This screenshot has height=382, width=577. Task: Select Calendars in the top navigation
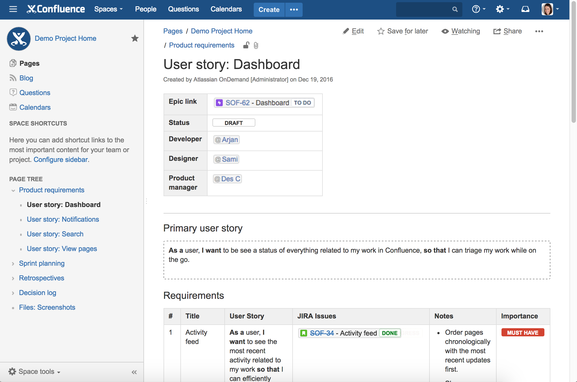(226, 9)
